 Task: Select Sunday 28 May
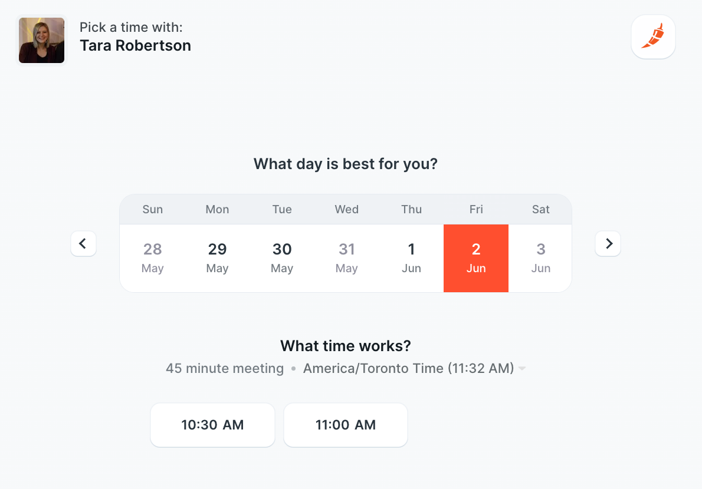point(152,258)
